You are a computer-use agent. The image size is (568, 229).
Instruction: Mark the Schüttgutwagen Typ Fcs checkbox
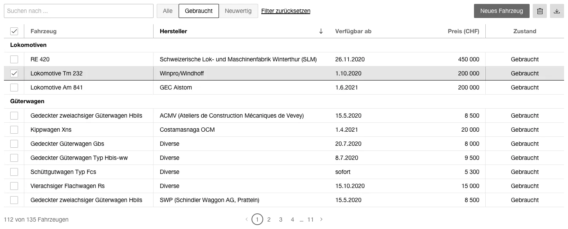14,172
